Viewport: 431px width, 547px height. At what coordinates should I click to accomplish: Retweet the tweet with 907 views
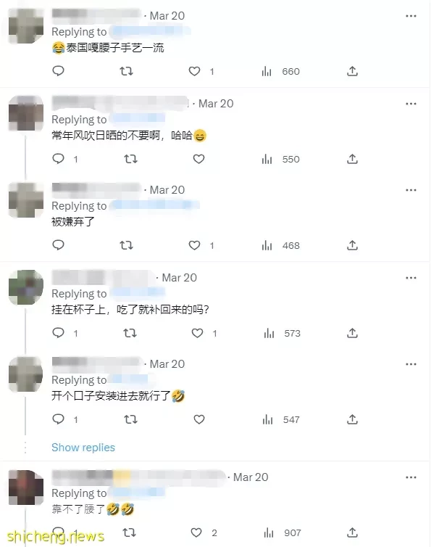pyautogui.click(x=129, y=532)
